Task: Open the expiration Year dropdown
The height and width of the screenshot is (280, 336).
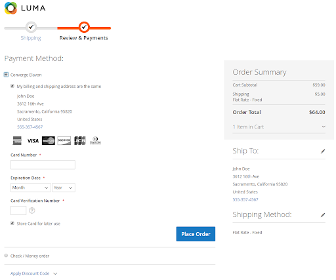Action: (x=64, y=188)
